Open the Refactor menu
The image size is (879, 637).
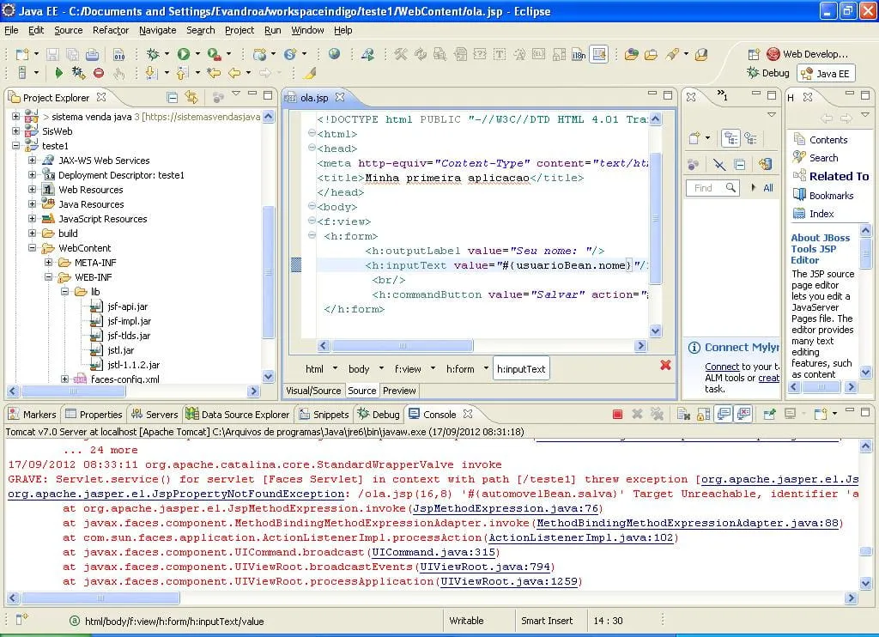tap(110, 30)
